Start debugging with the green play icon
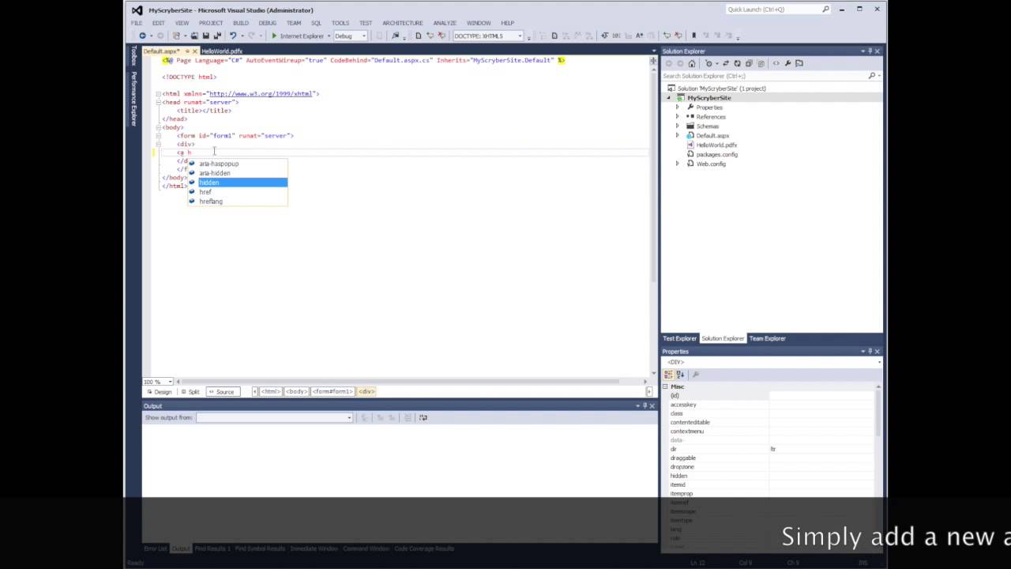Screen dimensions: 1011x569 click(x=274, y=36)
